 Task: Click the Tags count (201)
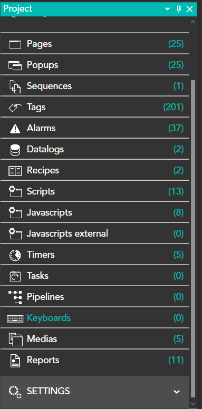tap(174, 107)
